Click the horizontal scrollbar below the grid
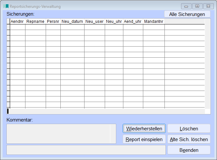This screenshot has width=217, height=160. point(106,111)
